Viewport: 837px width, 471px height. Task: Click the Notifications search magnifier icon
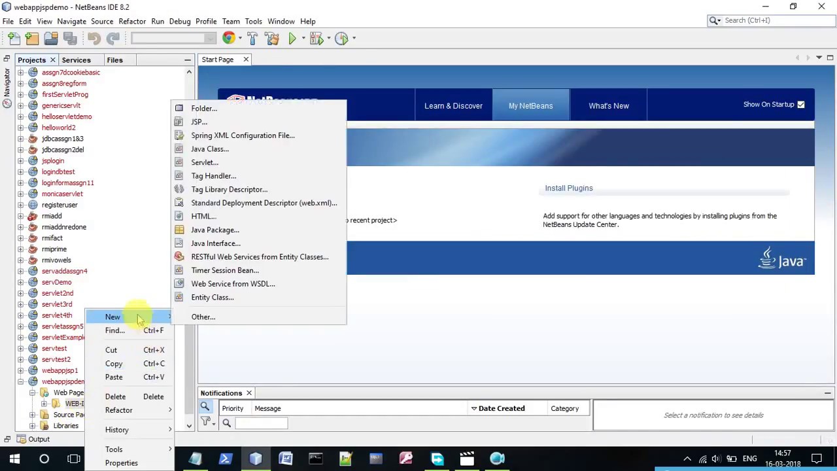[x=205, y=408]
